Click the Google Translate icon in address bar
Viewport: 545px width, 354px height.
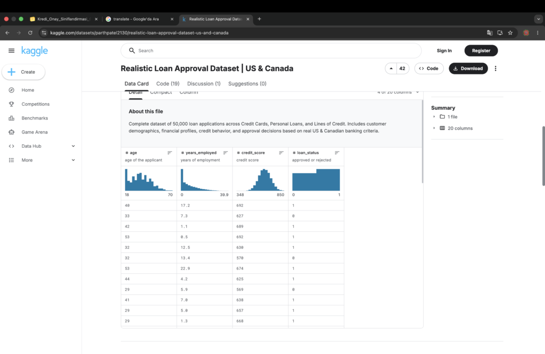click(x=490, y=32)
